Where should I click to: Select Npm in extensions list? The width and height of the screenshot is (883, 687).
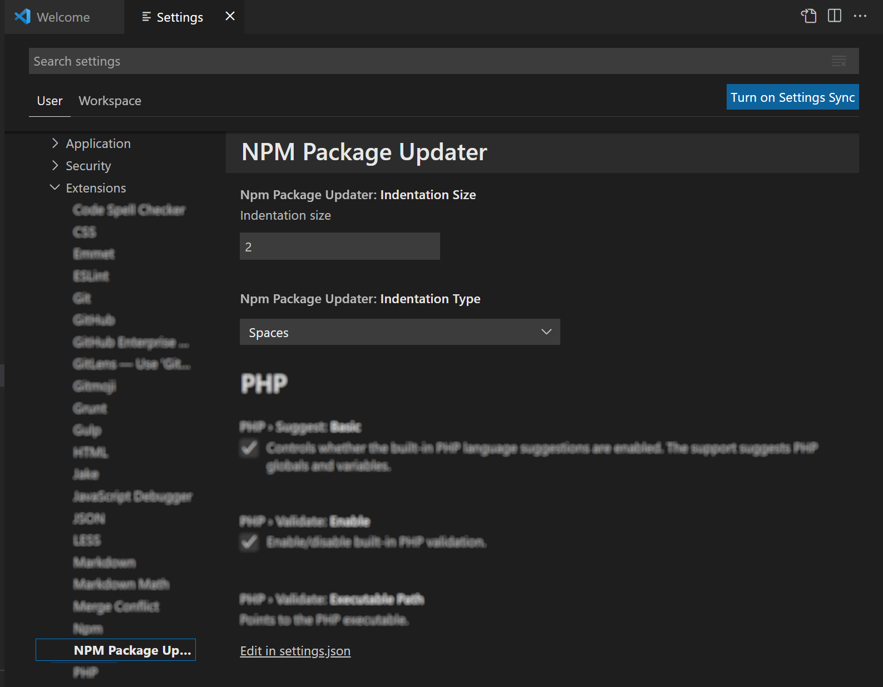[88, 629]
